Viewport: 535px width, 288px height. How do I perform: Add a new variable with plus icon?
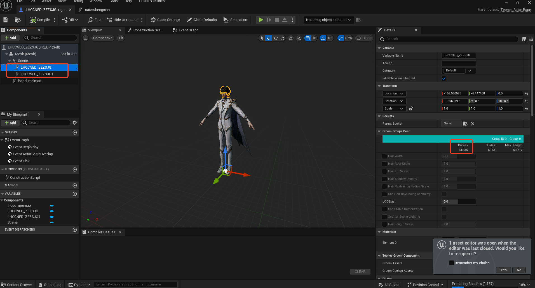pyautogui.click(x=75, y=194)
